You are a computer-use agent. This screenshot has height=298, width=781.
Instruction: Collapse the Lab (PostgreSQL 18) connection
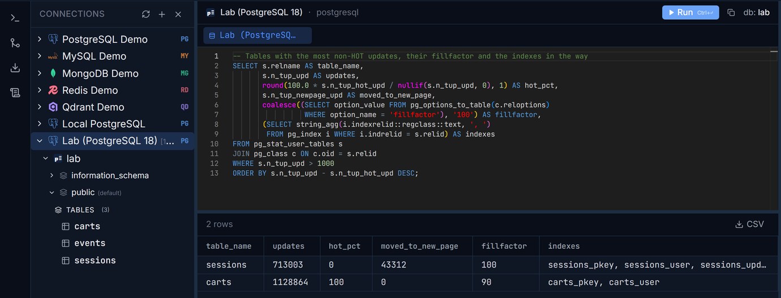pyautogui.click(x=40, y=141)
